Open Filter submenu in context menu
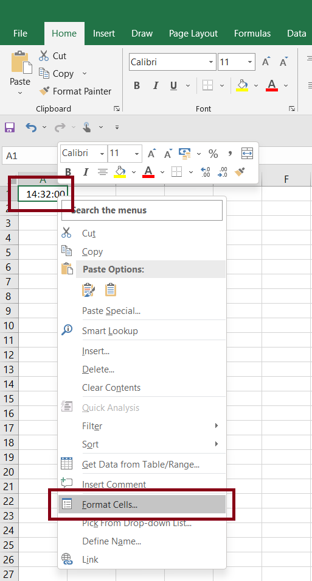Viewport: 312px width, 581px height. pos(142,426)
